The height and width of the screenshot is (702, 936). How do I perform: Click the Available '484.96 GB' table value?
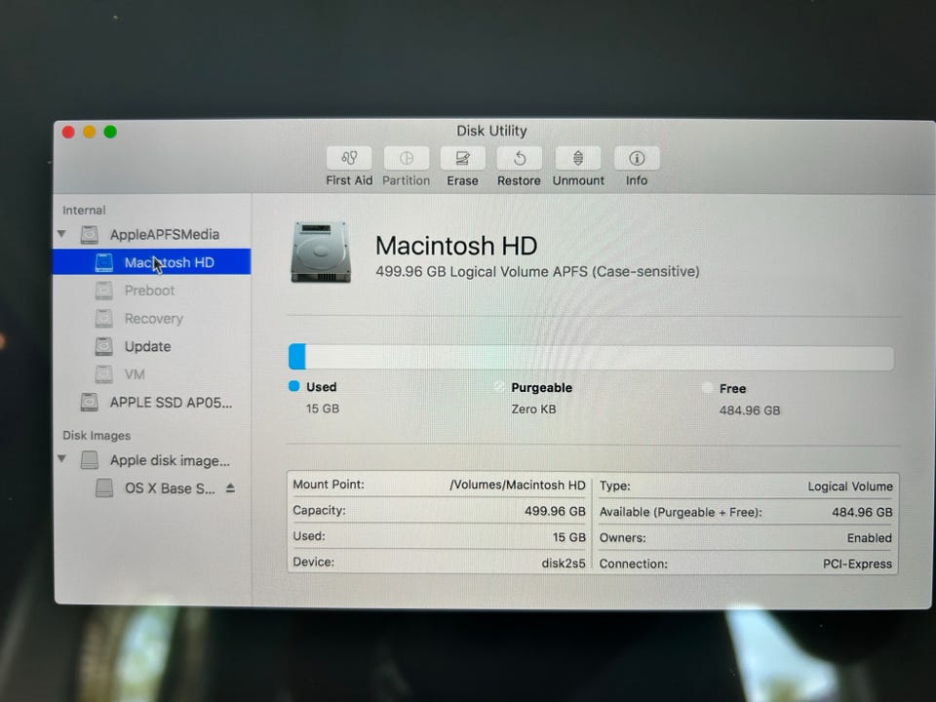[x=862, y=512]
